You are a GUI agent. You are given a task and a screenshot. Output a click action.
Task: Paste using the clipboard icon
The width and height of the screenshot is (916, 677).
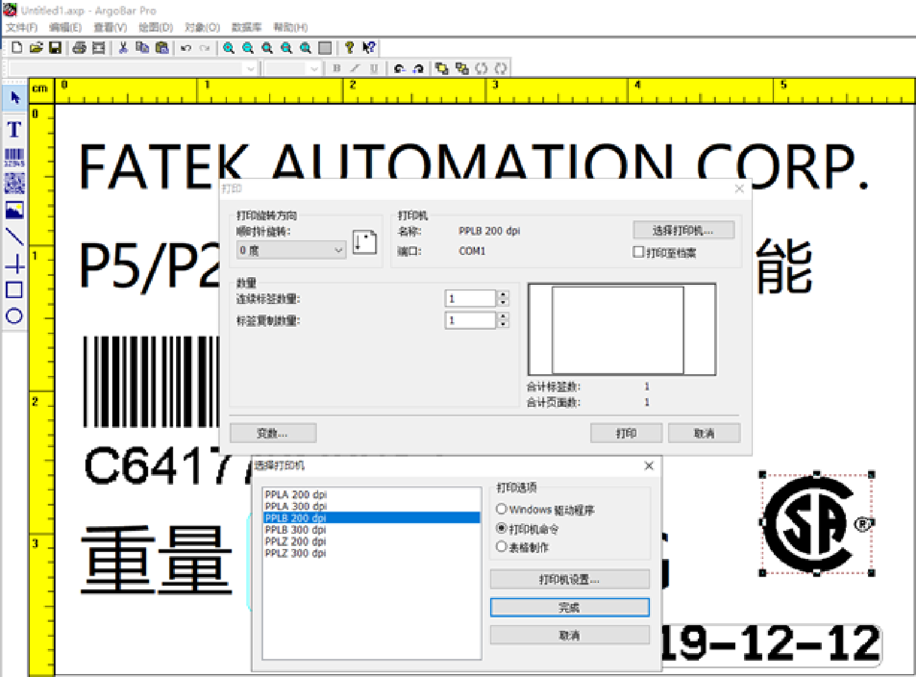pos(162,47)
